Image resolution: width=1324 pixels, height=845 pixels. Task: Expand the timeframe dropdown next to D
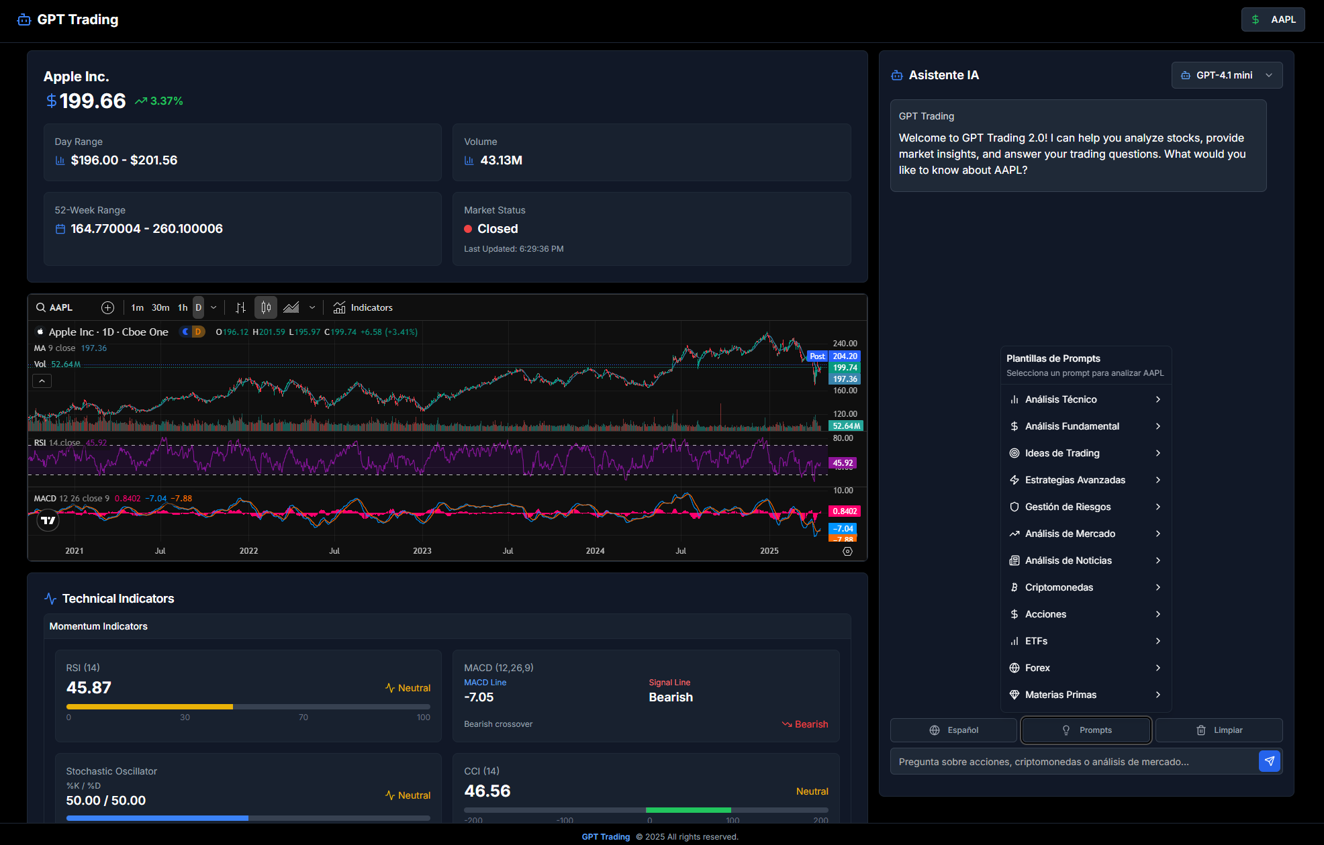214,307
